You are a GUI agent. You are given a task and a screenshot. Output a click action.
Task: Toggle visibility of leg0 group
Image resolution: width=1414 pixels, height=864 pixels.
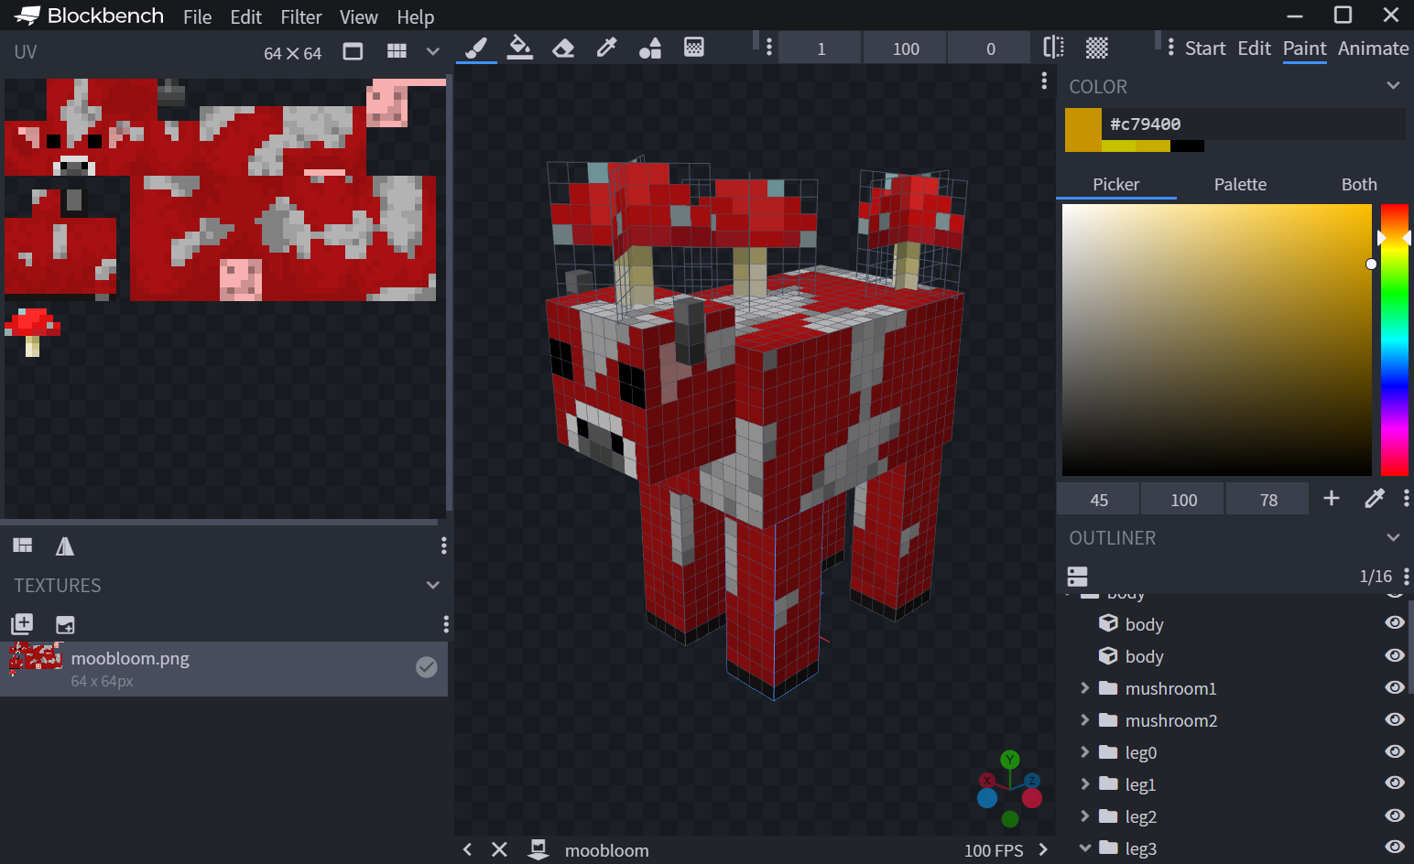[x=1395, y=751]
